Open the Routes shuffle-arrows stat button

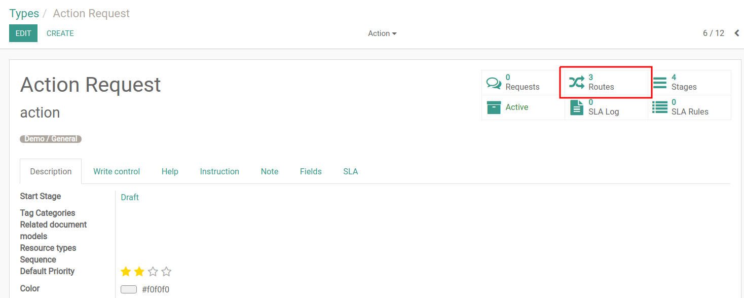(x=606, y=83)
